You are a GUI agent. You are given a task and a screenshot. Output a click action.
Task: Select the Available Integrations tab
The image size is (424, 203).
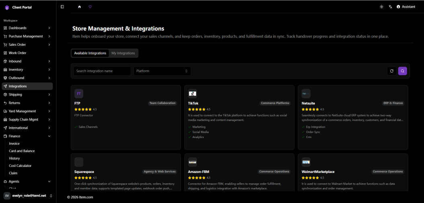(90, 53)
